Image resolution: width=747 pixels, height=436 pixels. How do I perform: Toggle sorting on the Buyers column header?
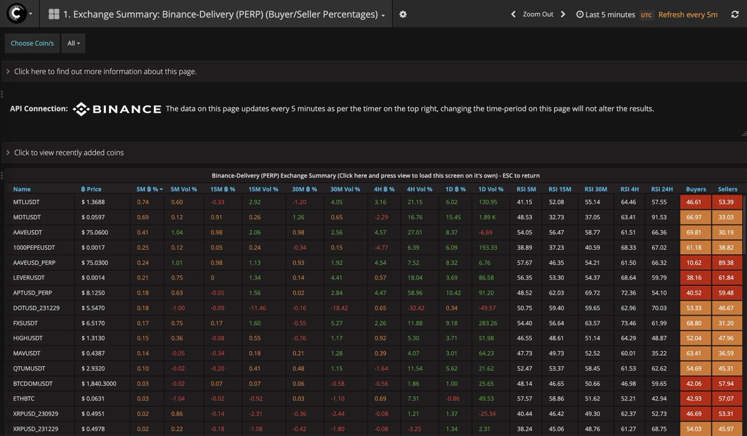(x=695, y=189)
